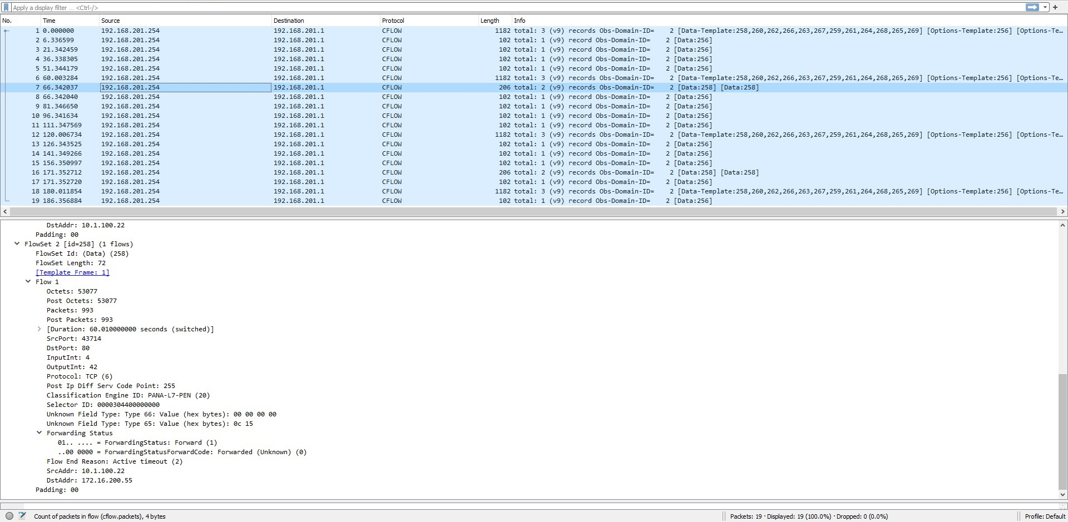Click the up arrow of the detail pane scrollbar

click(x=1062, y=225)
